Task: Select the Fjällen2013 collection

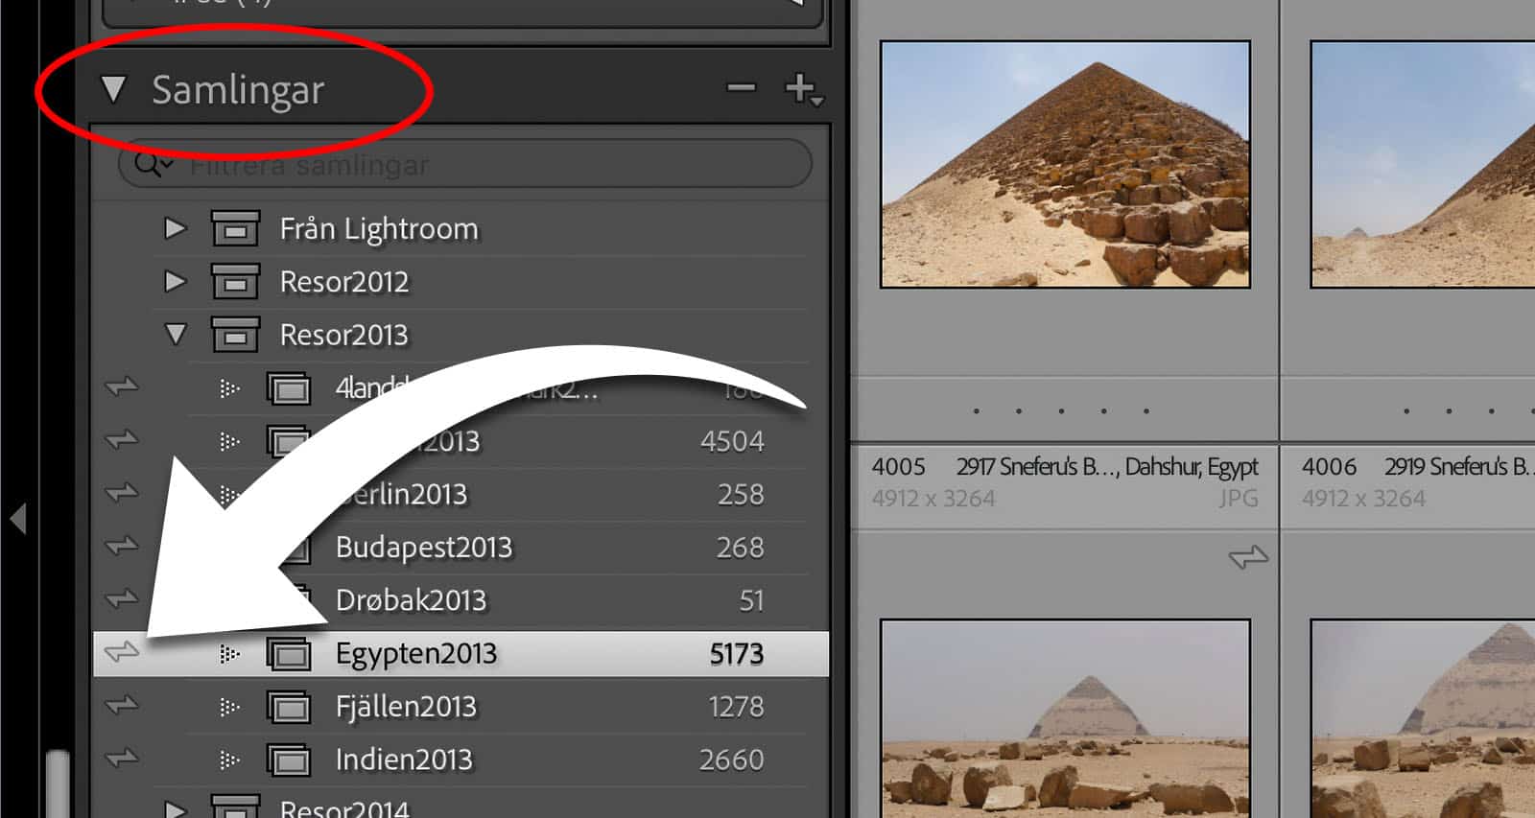Action: (x=406, y=708)
